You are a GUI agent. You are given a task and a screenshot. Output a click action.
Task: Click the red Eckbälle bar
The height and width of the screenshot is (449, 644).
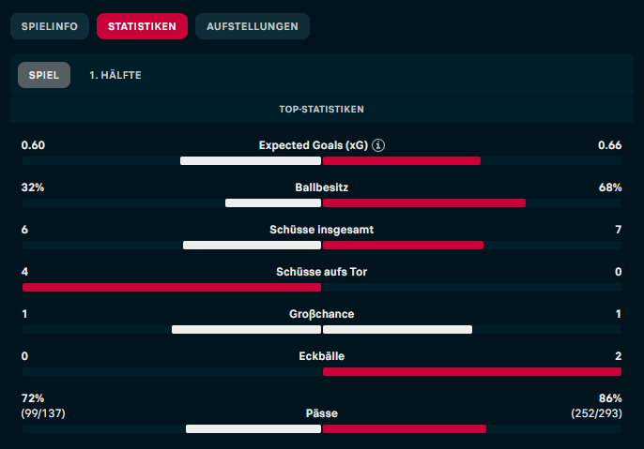click(472, 371)
